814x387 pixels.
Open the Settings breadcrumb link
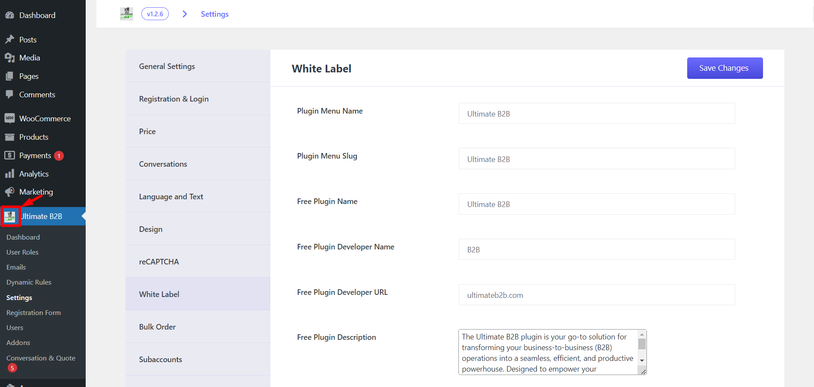215,14
